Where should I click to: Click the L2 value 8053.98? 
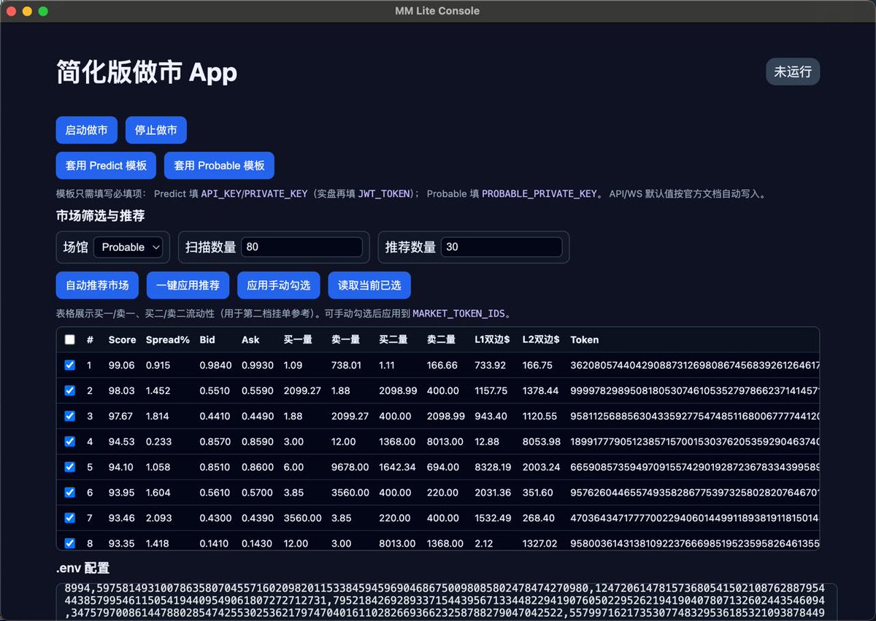[x=542, y=441]
